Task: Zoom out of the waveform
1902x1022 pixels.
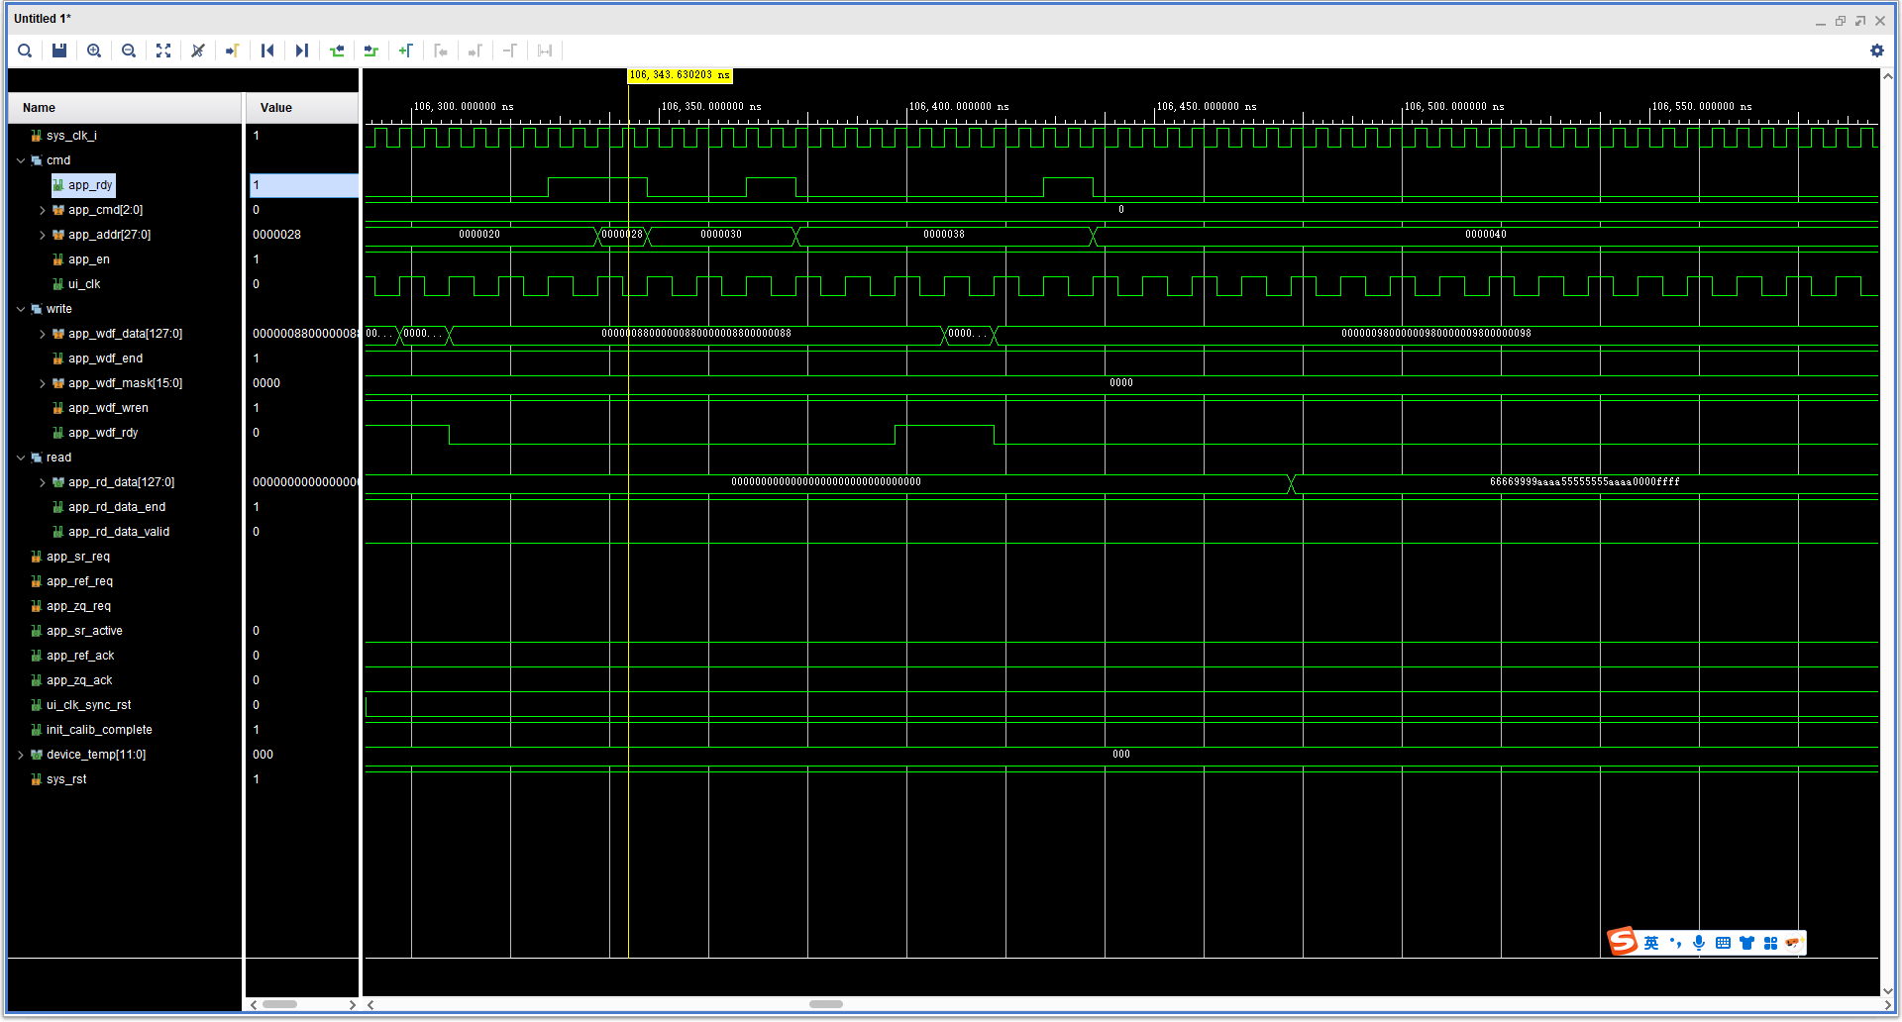Action: click(x=129, y=51)
